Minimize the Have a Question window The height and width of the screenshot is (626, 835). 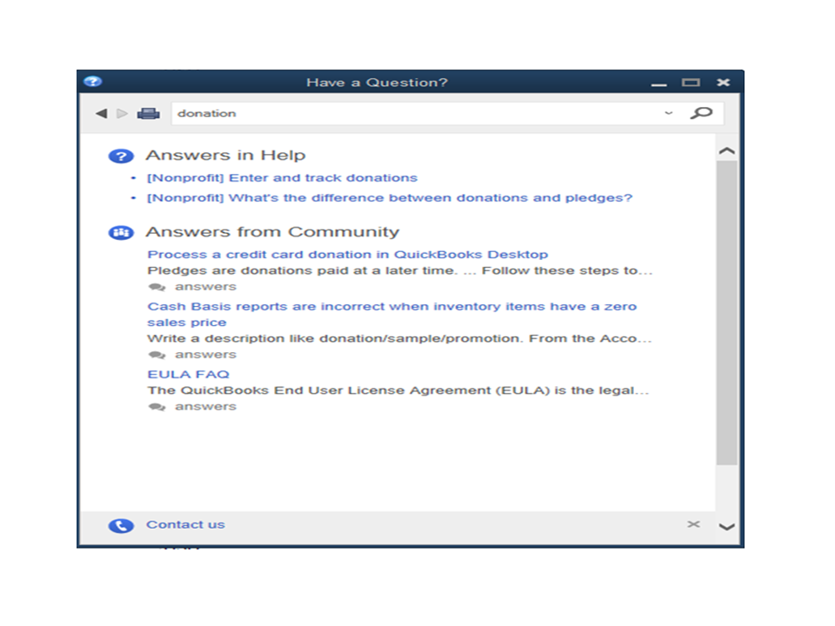tap(658, 84)
